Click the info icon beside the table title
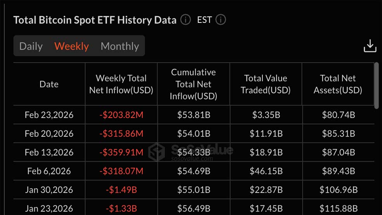382x215 pixels. [186, 20]
